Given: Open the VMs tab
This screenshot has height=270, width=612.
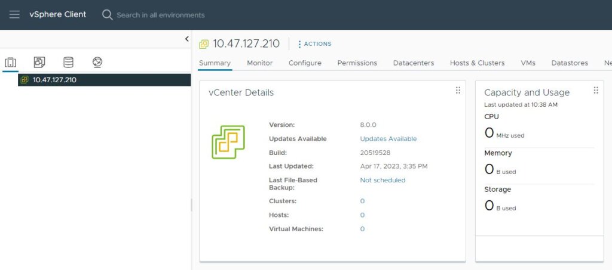Looking at the screenshot, I should [x=528, y=63].
